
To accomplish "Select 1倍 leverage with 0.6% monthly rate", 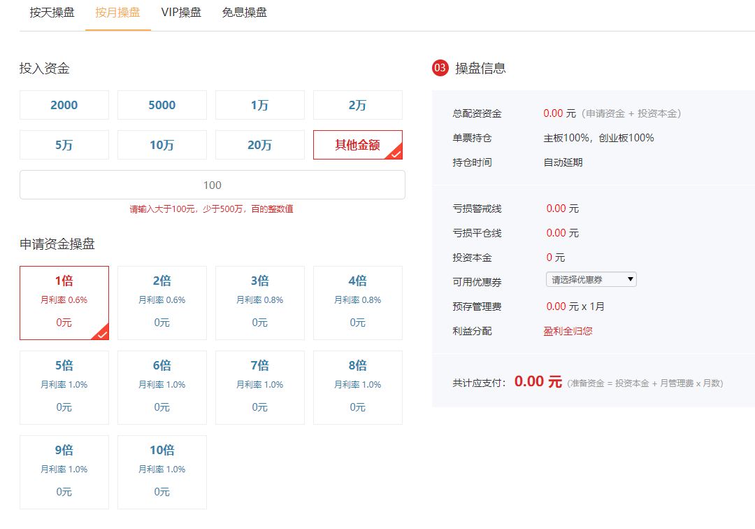I will point(64,302).
